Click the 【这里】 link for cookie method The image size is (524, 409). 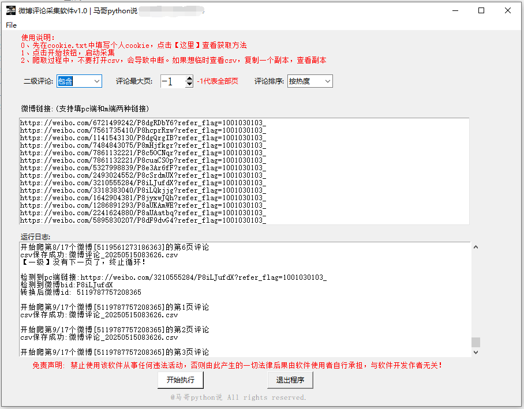coord(187,45)
